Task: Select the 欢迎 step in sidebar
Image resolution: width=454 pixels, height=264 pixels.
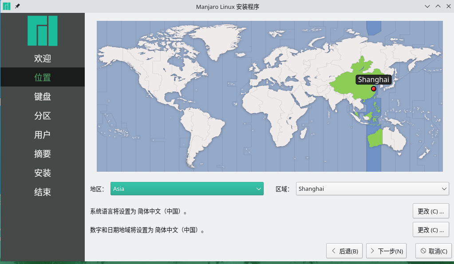Action: 43,58
